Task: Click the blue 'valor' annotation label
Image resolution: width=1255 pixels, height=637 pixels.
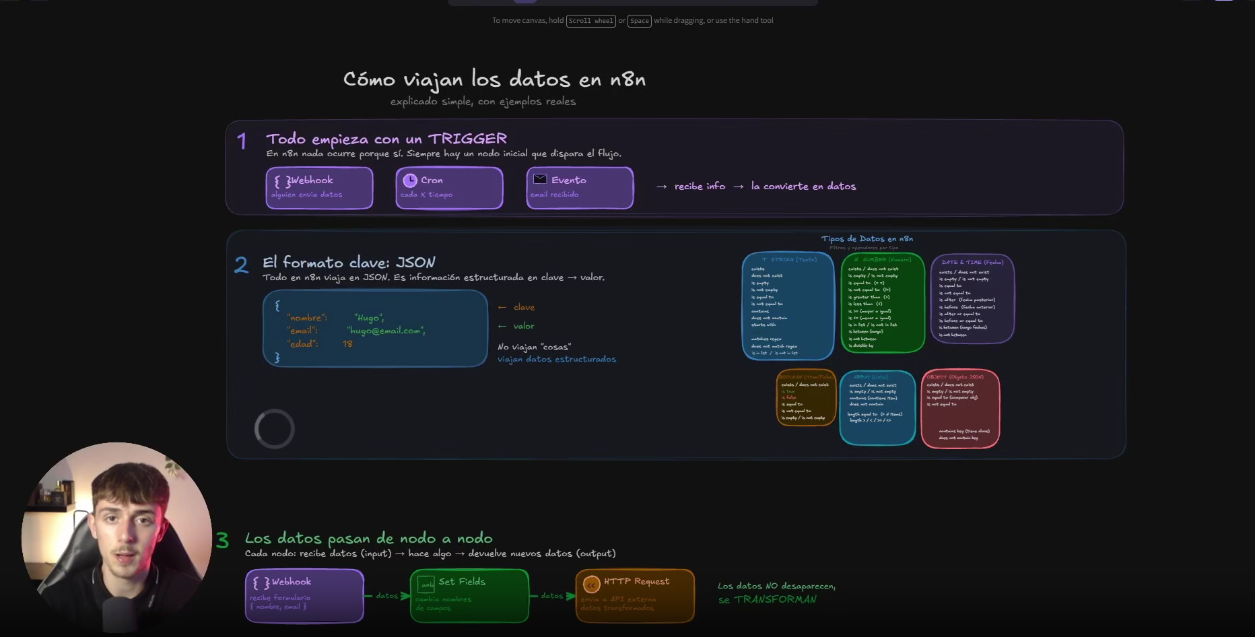Action: [524, 326]
